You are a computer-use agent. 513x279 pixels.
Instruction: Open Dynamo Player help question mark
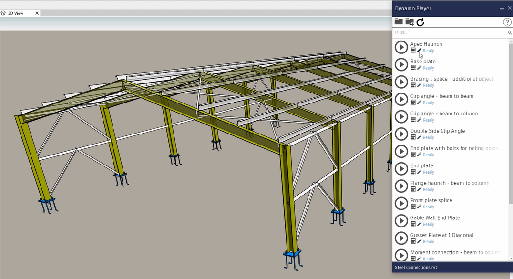coord(507,22)
